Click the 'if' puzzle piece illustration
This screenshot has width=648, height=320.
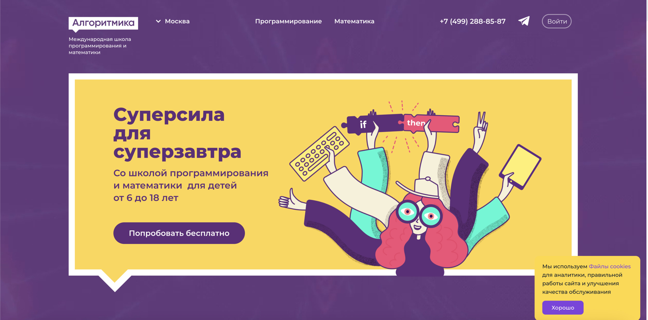372,124
